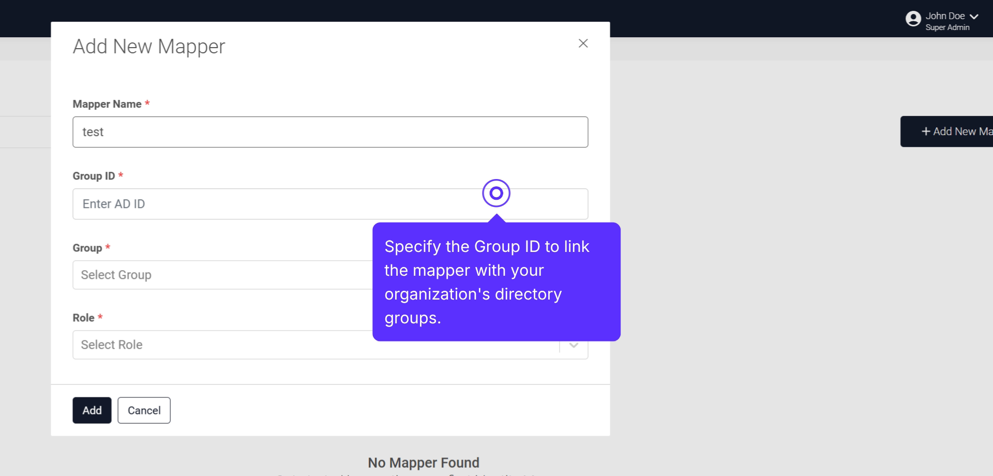Viewport: 993px width, 476px height.
Task: Click the John Doe user avatar icon
Action: pos(913,18)
